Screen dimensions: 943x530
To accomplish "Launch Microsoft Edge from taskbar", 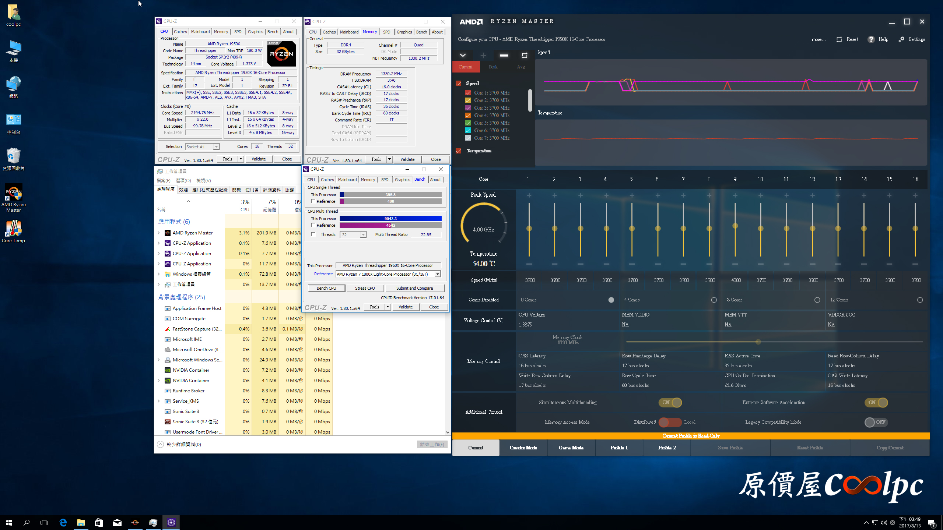I will click(63, 522).
